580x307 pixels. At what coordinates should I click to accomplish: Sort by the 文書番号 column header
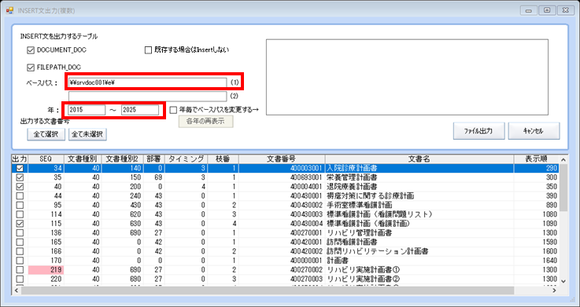point(282,159)
